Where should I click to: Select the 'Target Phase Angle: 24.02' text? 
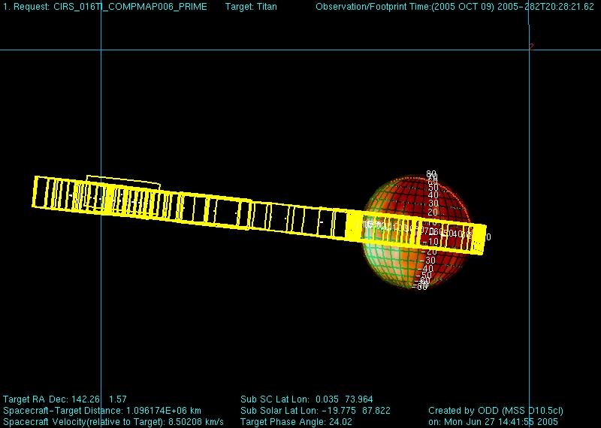pos(296,422)
